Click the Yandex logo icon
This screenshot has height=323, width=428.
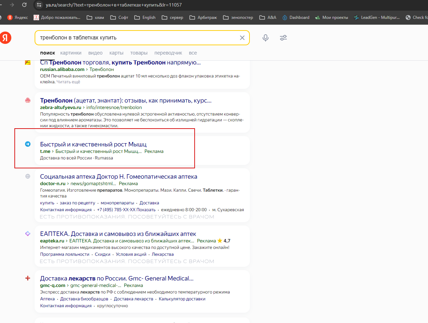(x=5, y=38)
